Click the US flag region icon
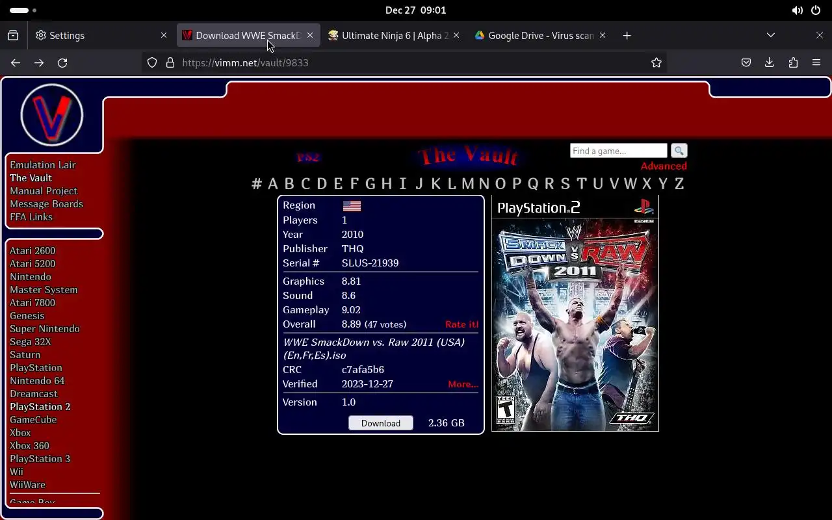 click(352, 205)
